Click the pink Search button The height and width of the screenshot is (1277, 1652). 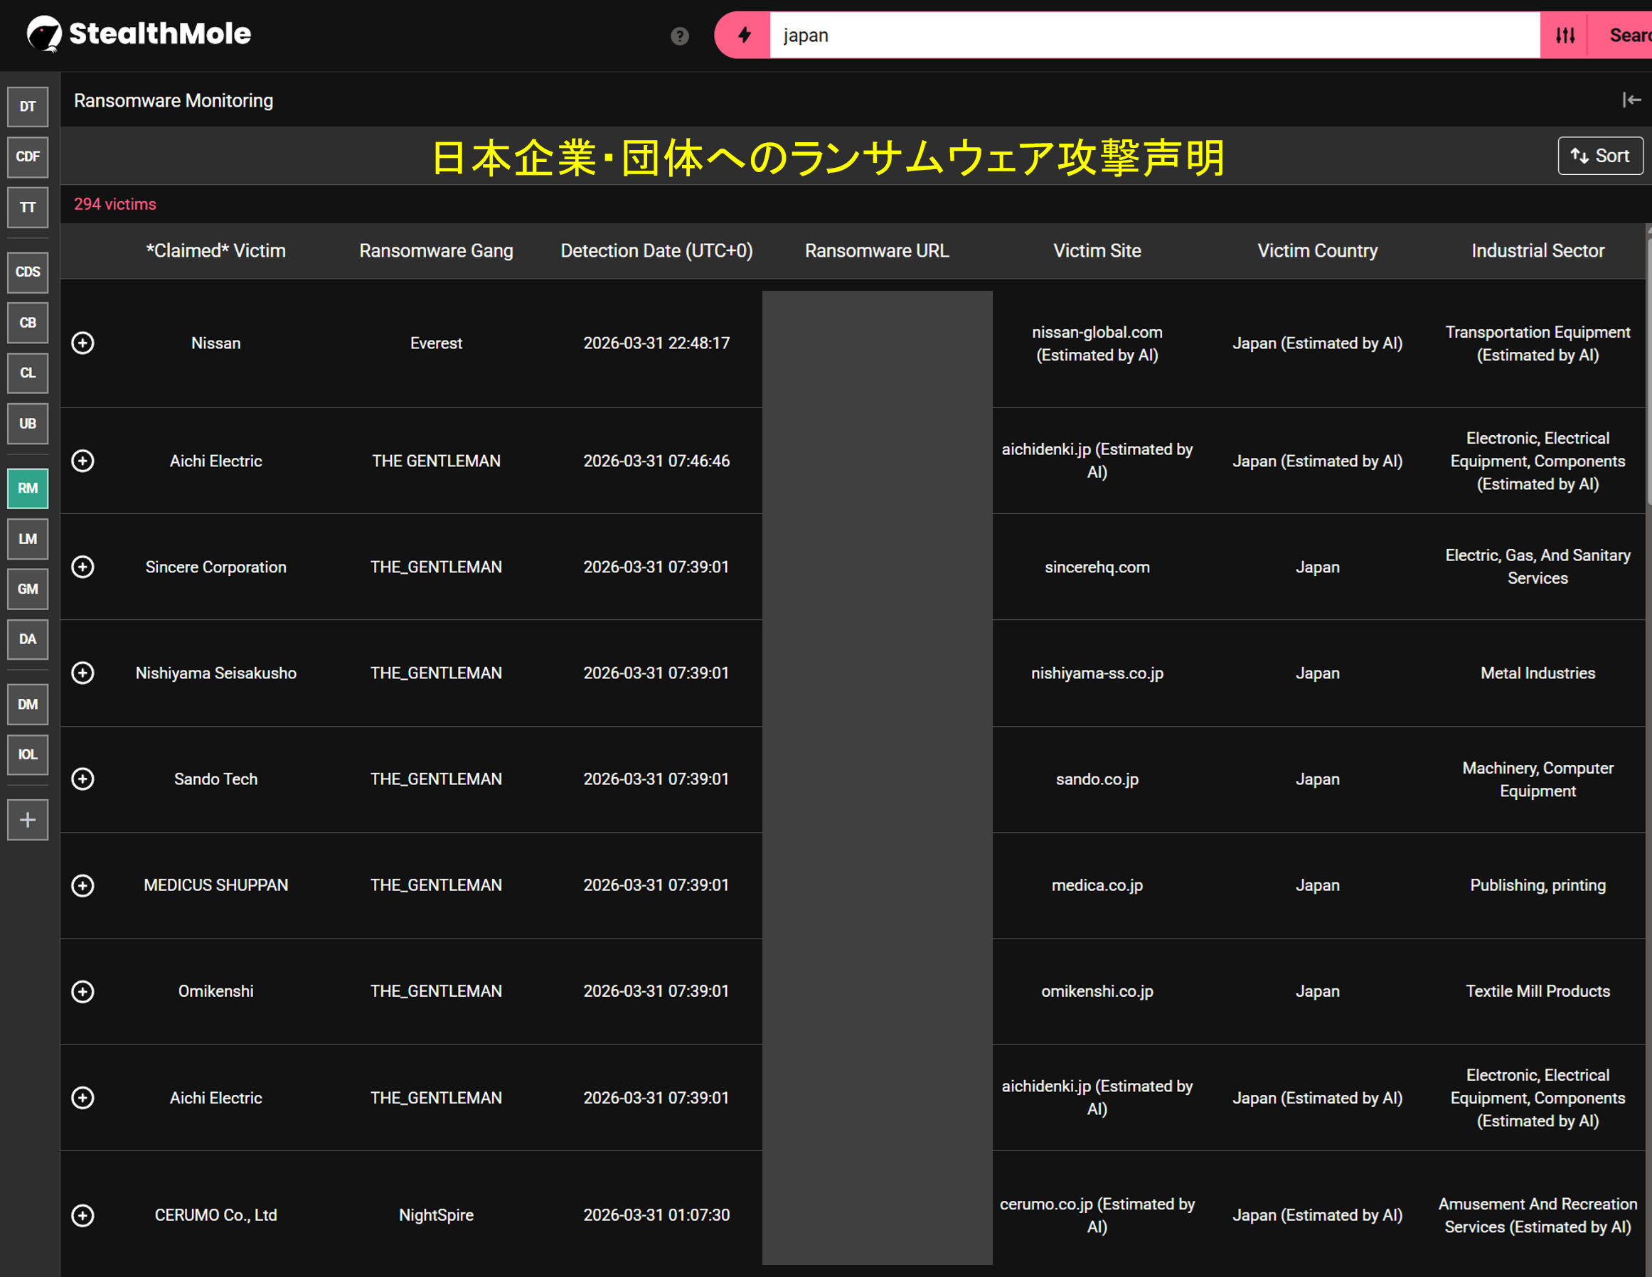1626,35
